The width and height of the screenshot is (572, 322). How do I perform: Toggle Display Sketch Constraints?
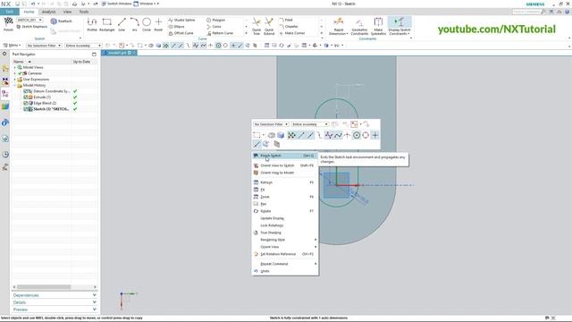point(400,26)
